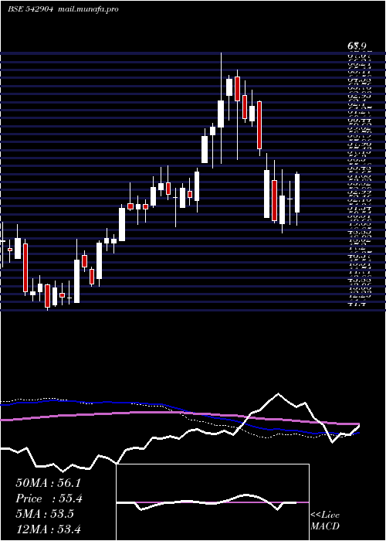Screen dimensions: 386x541
Task: Click the '<<Live MACD' label
Action: click(x=325, y=521)
